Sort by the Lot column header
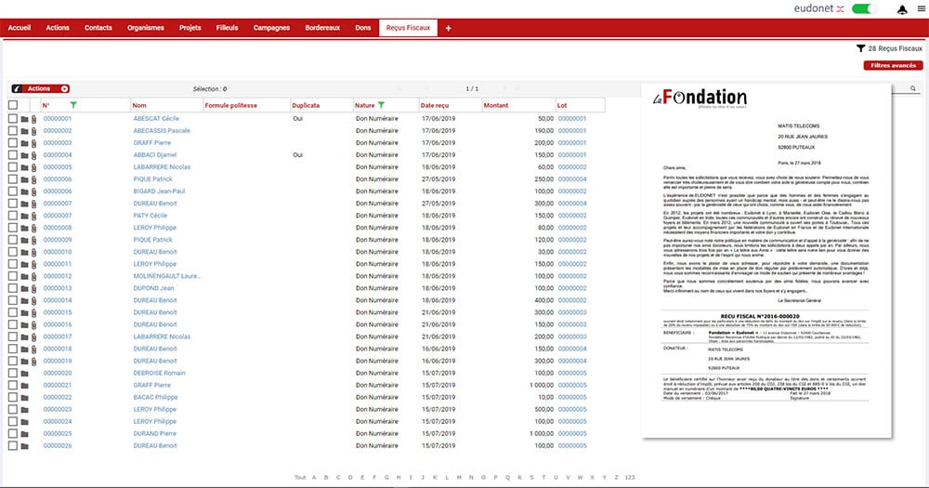The height and width of the screenshot is (488, 929). (562, 106)
